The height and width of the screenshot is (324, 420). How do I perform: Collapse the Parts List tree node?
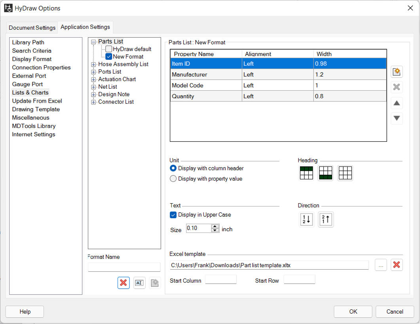point(93,42)
